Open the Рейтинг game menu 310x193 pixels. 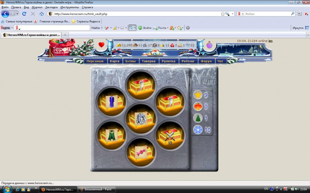pyautogui.click(x=188, y=61)
